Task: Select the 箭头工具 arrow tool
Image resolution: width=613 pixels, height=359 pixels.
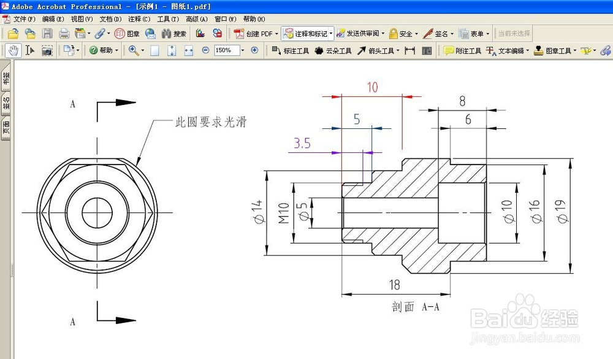Action: click(x=375, y=50)
